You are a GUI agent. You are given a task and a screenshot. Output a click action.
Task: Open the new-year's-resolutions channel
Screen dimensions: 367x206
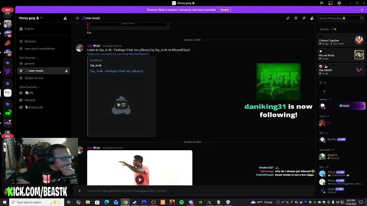[x=43, y=49]
